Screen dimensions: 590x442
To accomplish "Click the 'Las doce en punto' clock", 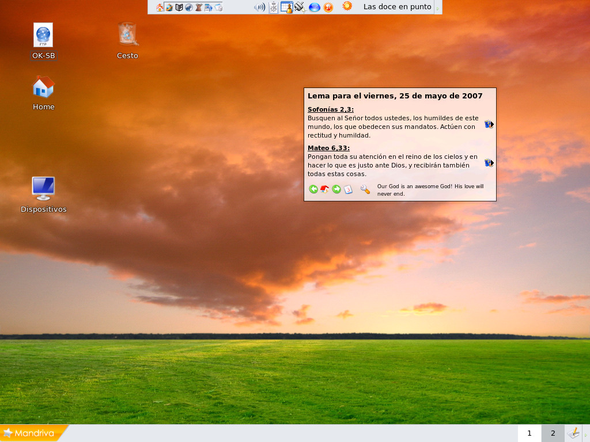I will (398, 7).
